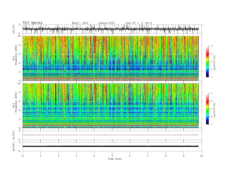The image size is (227, 175).
Task: Click the '-3' label on lower colorbar
Action: (x=212, y=93)
